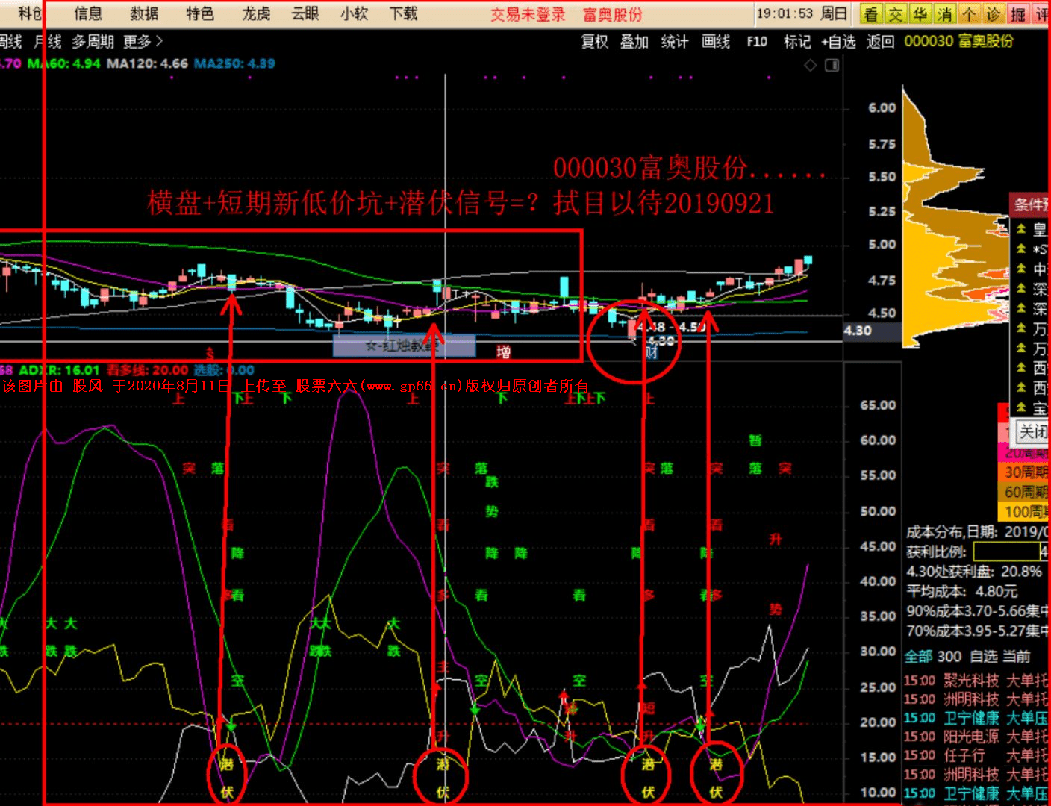Open the 数据 menu
Viewport: 1051px width, 806px height.
pos(144,13)
